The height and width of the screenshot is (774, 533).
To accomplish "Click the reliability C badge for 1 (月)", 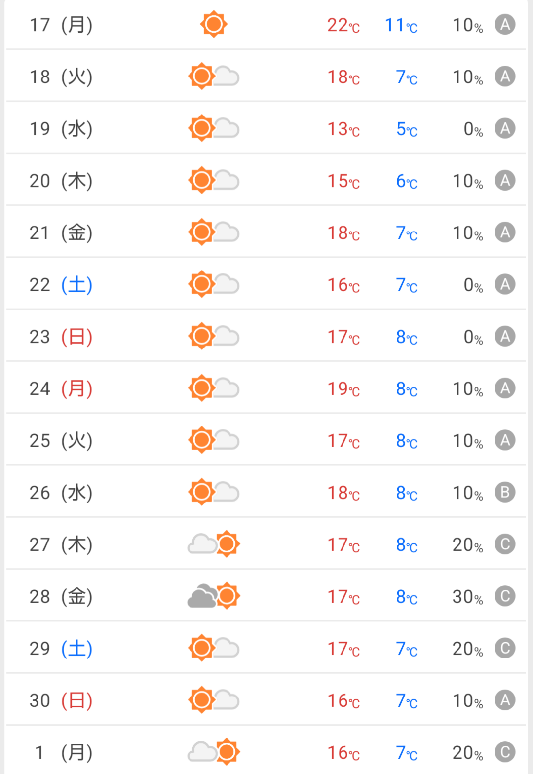I will [x=505, y=752].
